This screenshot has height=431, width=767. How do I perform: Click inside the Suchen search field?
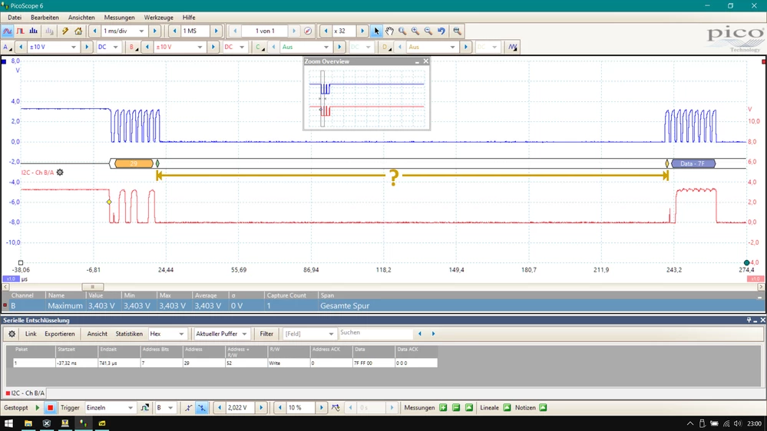pos(375,334)
